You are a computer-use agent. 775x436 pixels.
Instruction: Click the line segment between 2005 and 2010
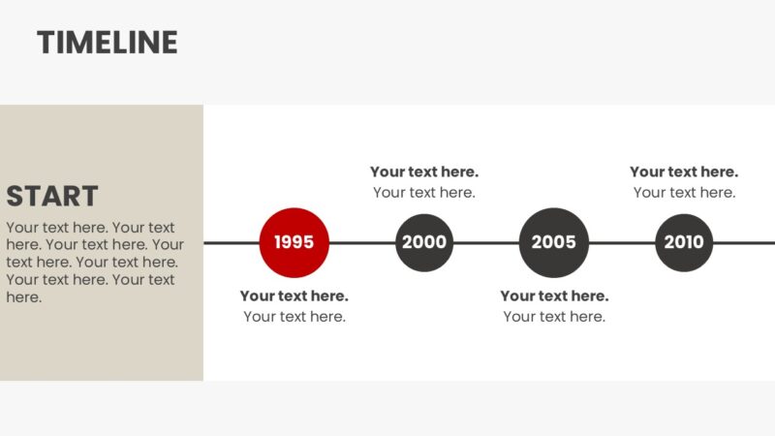coord(622,242)
